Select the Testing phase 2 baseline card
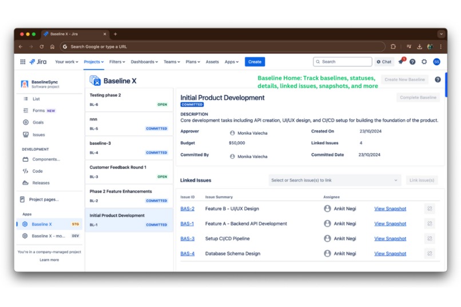Image resolution: width=461 pixels, height=307 pixels. [129, 99]
